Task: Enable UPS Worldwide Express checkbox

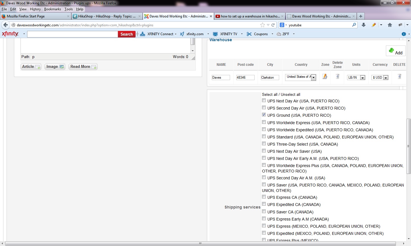Action: (264, 122)
